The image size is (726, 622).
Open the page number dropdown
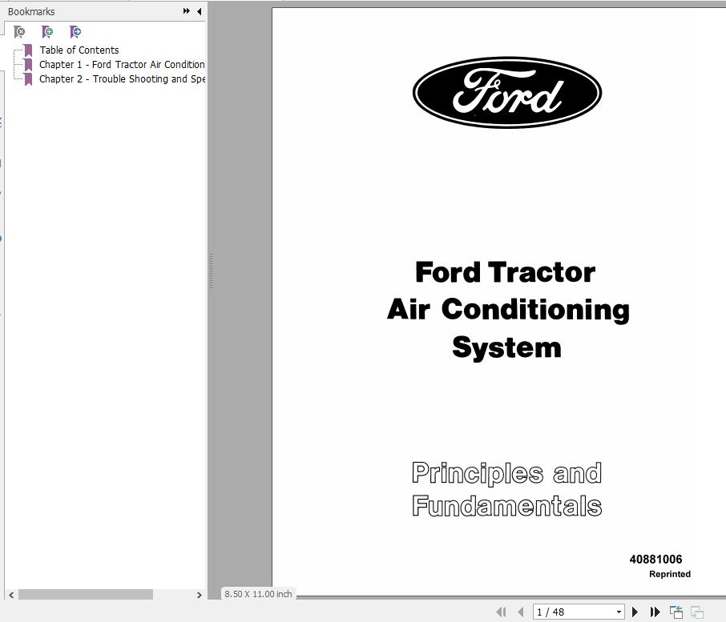tap(619, 612)
